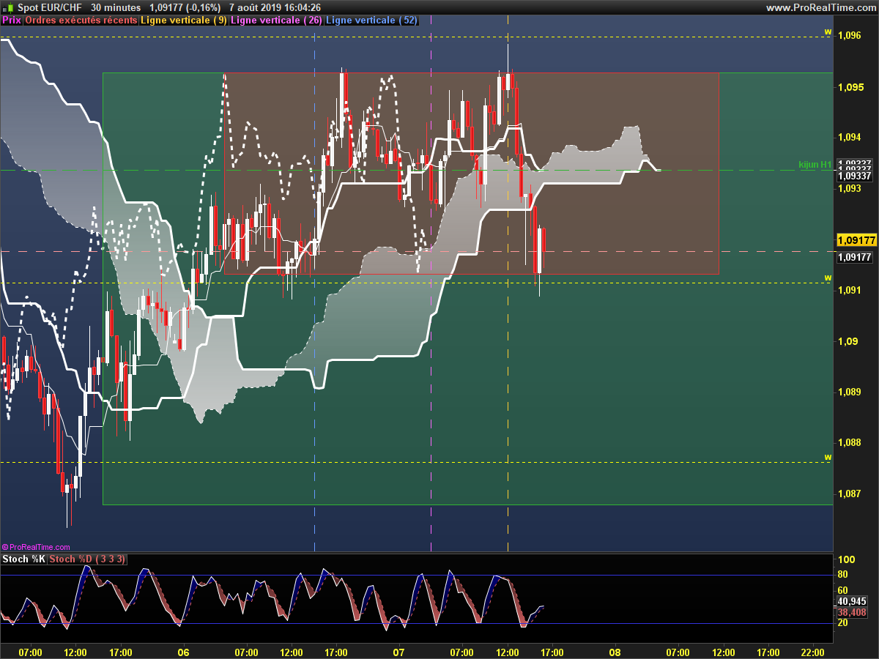Click the 30 minutes timeframe text
879x659 pixels.
click(x=116, y=7)
